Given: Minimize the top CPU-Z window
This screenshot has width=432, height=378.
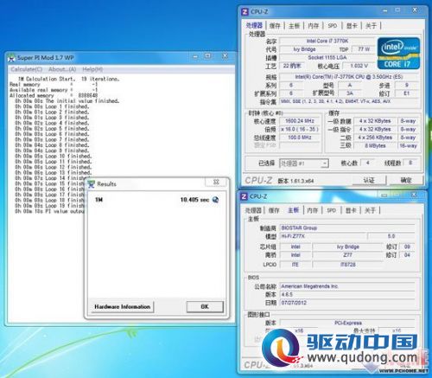Looking at the screenshot, I should 385,10.
